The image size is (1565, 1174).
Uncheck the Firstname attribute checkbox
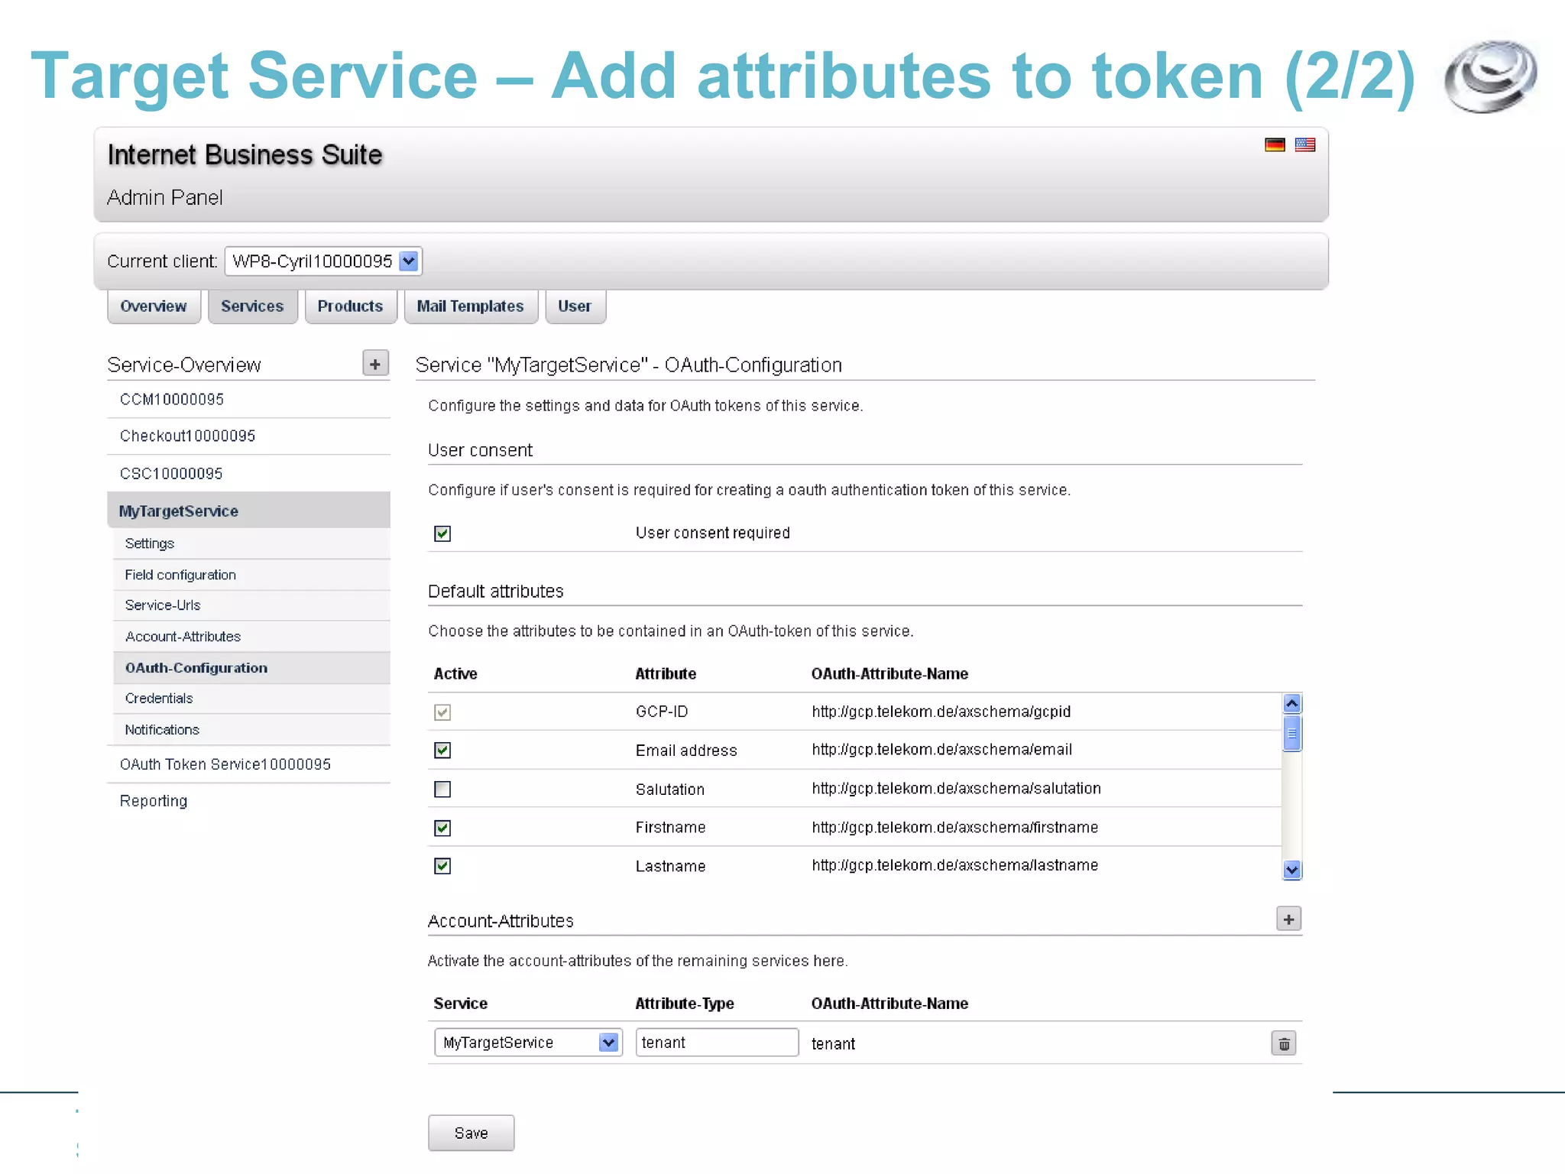pyautogui.click(x=442, y=828)
